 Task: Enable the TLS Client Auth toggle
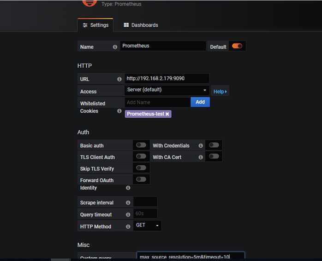pyautogui.click(x=141, y=157)
